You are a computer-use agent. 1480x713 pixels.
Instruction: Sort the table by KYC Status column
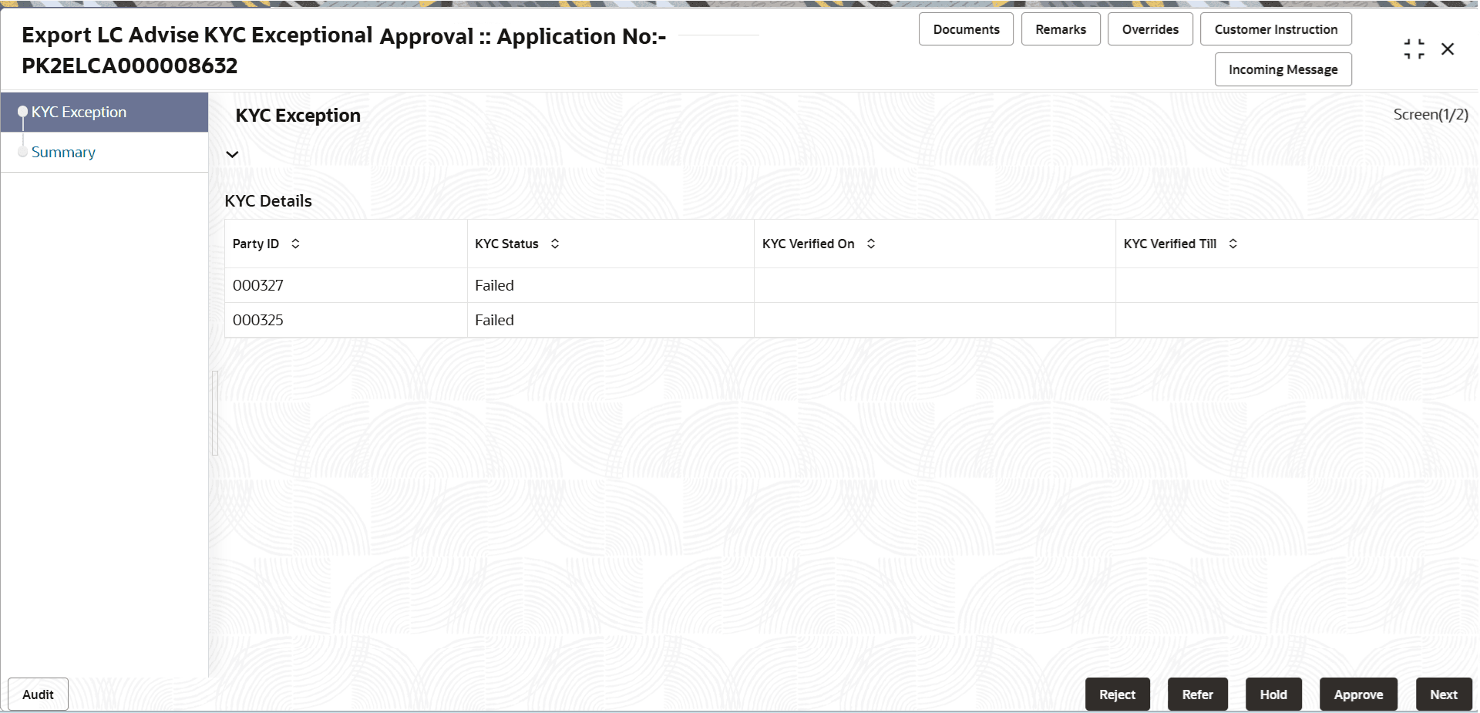point(555,243)
